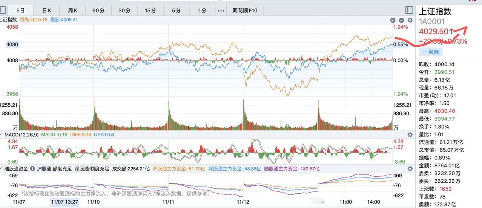
Task: Click the 1A0001 index code
Action: tap(432, 22)
